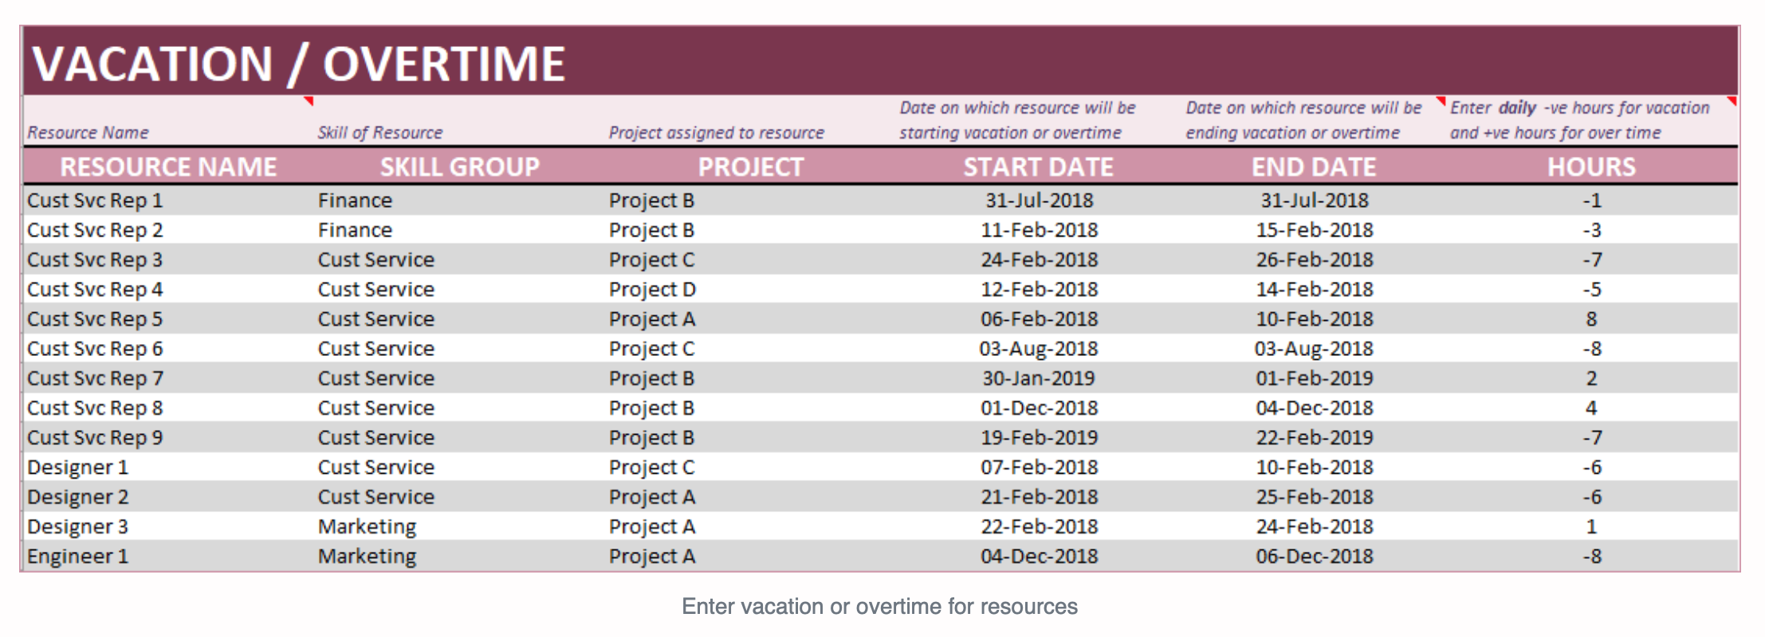Select the SKILL GROUP column header

pyautogui.click(x=459, y=166)
